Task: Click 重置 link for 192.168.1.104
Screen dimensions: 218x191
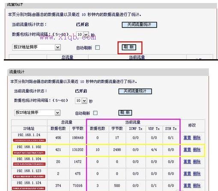Action: pos(187,162)
